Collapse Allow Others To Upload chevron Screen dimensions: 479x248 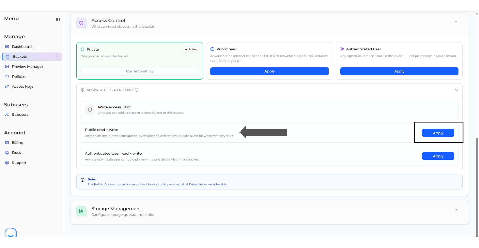coord(456,90)
